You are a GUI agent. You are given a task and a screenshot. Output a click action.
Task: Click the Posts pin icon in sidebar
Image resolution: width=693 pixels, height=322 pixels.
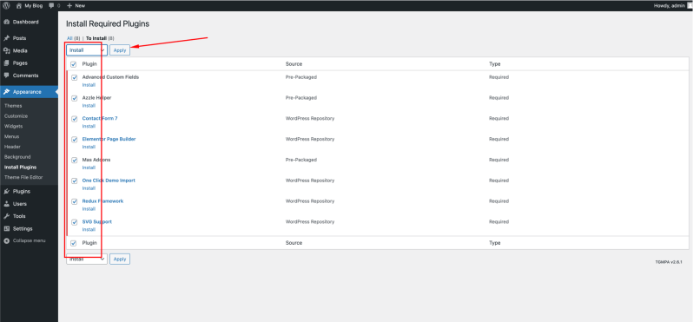[7, 38]
